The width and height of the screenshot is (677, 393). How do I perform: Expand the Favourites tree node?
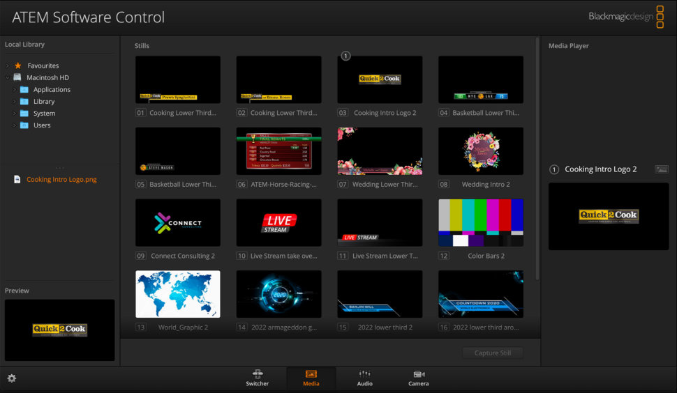tap(7, 65)
